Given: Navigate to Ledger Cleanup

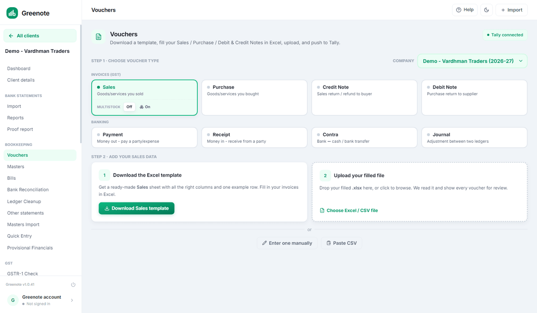Looking at the screenshot, I should click(x=40, y=201).
